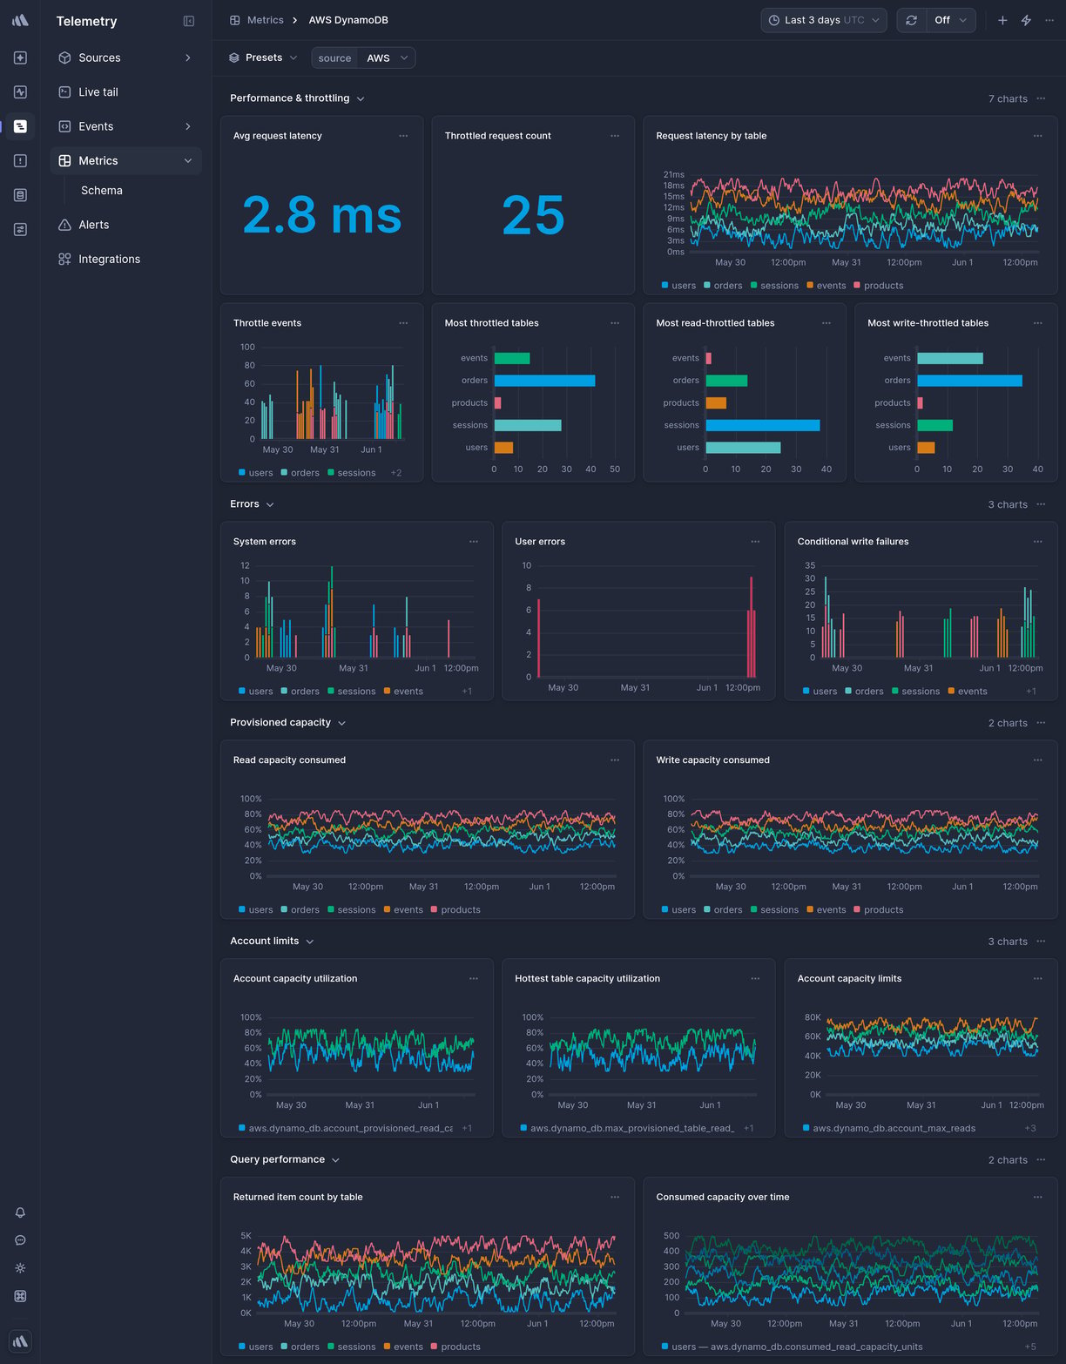Open the chat support bubble icon
Screen dimensions: 1066x1364
20,1240
